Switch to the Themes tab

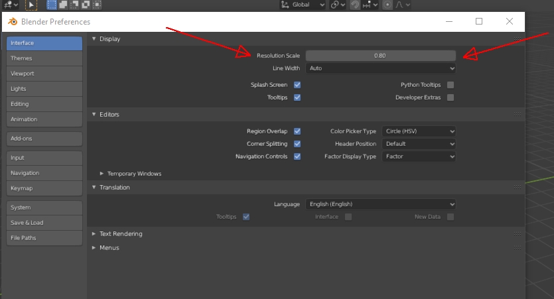point(44,58)
